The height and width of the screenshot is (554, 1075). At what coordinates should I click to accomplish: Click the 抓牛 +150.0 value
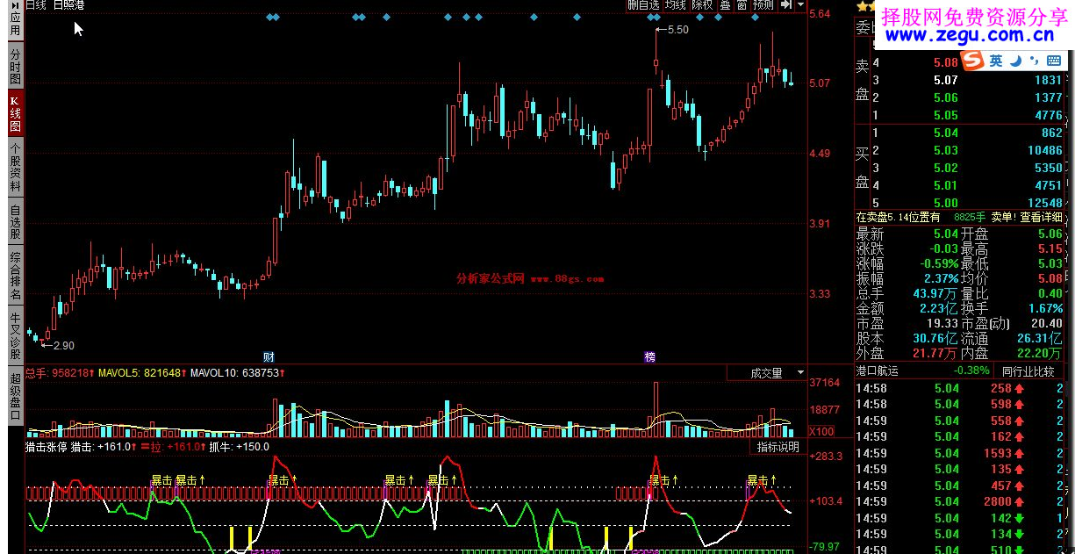[x=239, y=447]
